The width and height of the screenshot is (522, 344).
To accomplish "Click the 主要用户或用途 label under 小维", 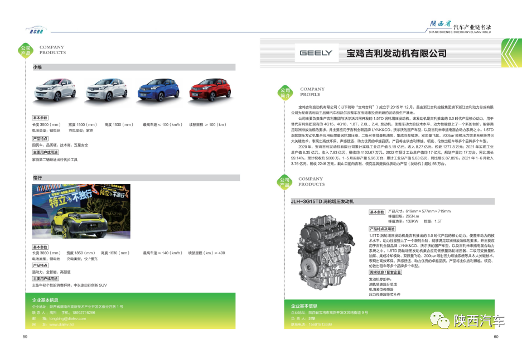I will [x=46, y=152].
